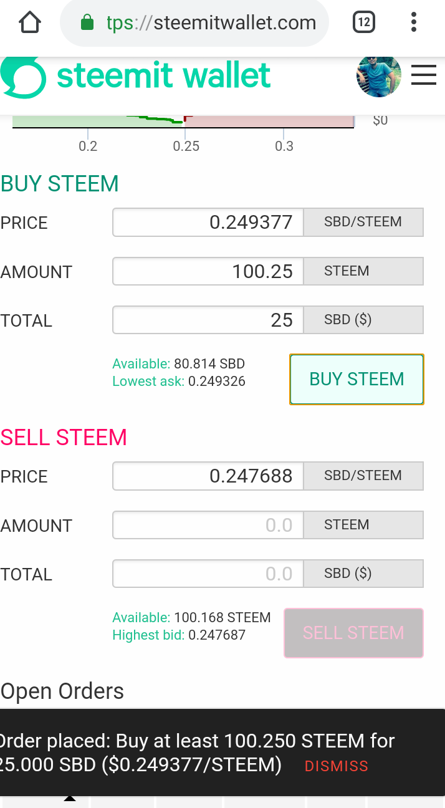Viewport: 445px width, 808px height.
Task: Edit the Sell Steem price field
Action: 208,476
